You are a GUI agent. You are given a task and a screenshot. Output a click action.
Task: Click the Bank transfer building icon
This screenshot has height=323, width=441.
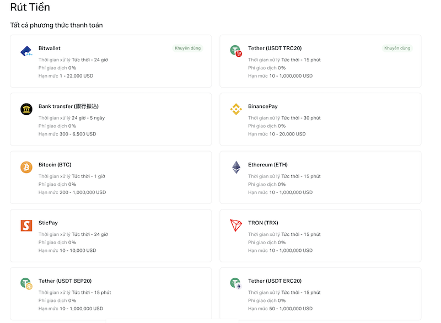coord(26,109)
